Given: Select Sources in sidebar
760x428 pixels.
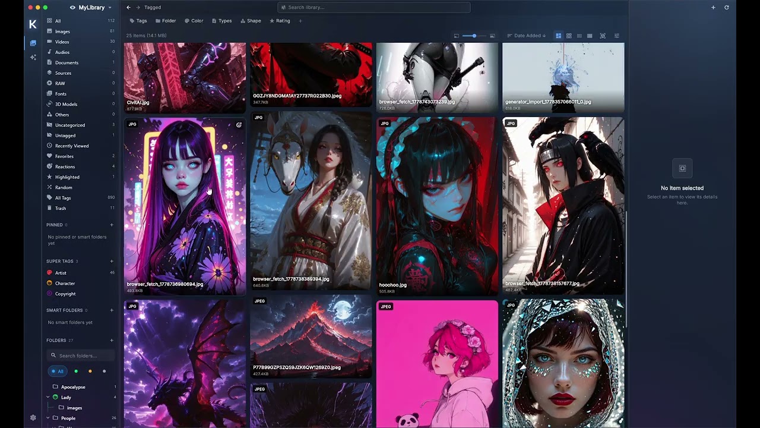Looking at the screenshot, I should pyautogui.click(x=81, y=73).
